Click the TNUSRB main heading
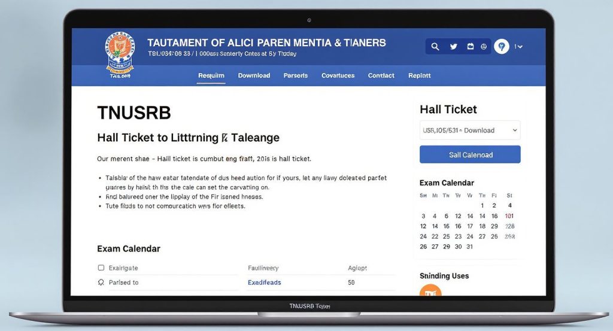This screenshot has height=331, width=613. (x=134, y=113)
